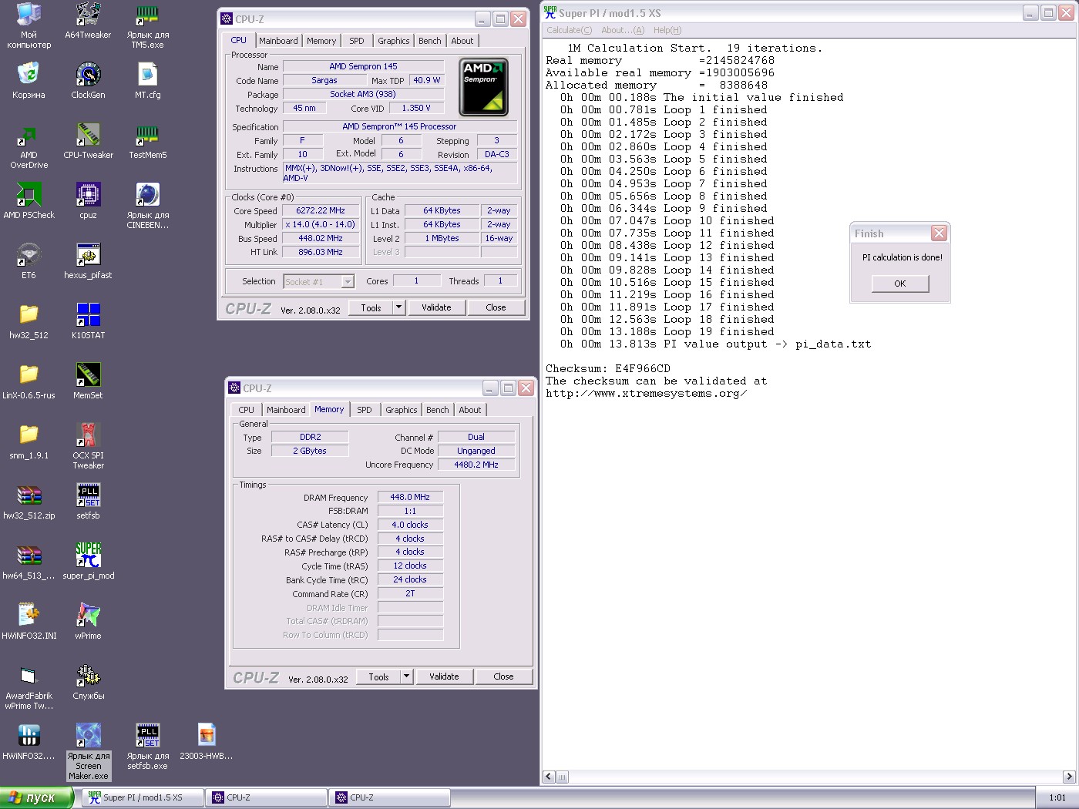Click Close button in the bottom CPU-Z window
Screen dimensions: 1079x809
tap(503, 676)
